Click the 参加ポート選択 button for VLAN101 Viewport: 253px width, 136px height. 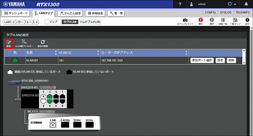coord(202,60)
